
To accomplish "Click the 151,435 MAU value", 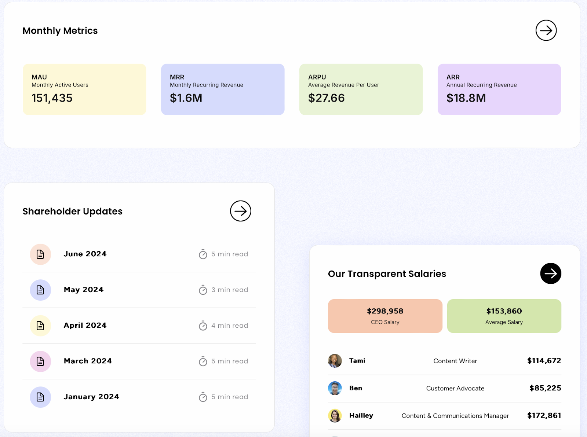I will pos(52,98).
